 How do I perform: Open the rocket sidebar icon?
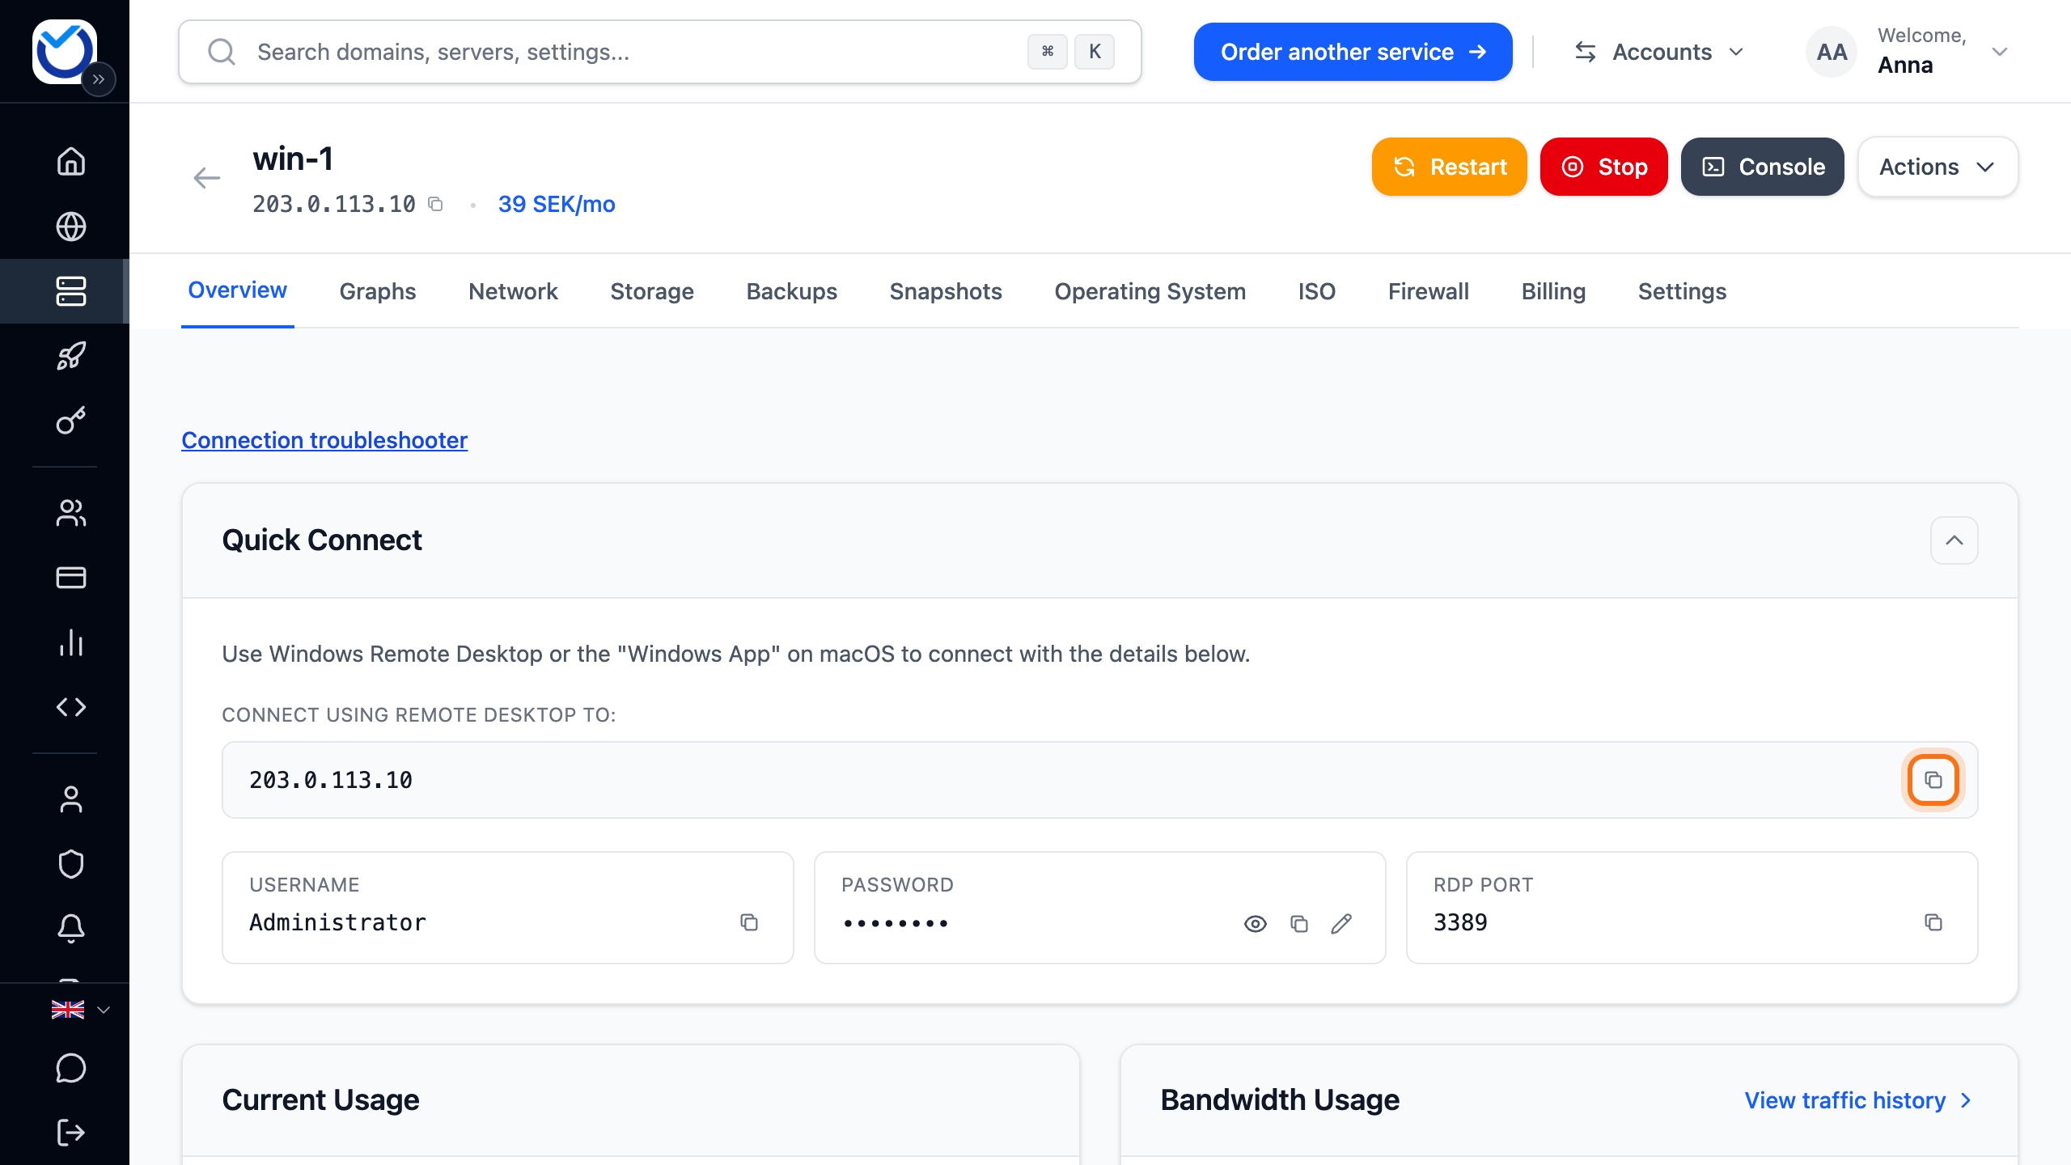[x=71, y=356]
